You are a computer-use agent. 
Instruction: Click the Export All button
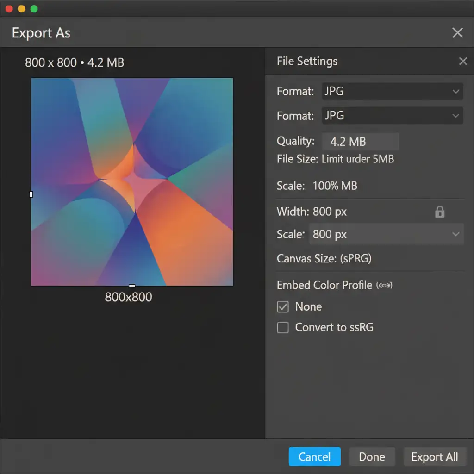coord(434,457)
